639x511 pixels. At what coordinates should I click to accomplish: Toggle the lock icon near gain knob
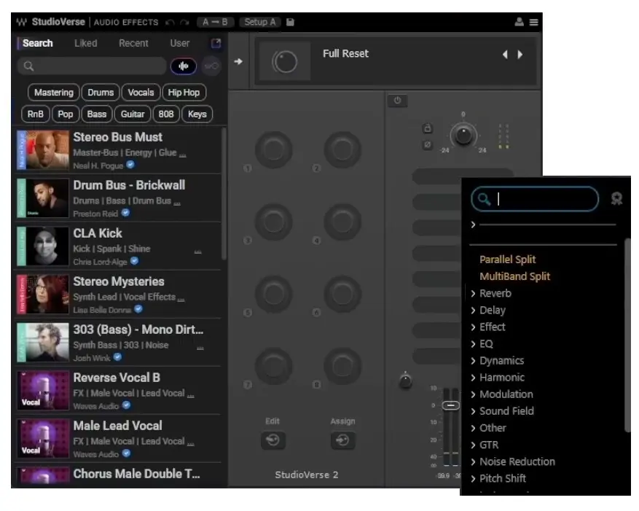(427, 128)
